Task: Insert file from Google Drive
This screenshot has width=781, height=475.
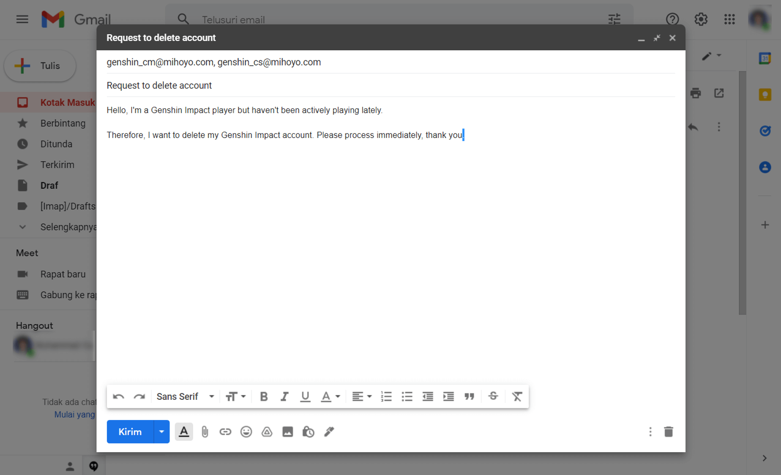Action: (267, 432)
